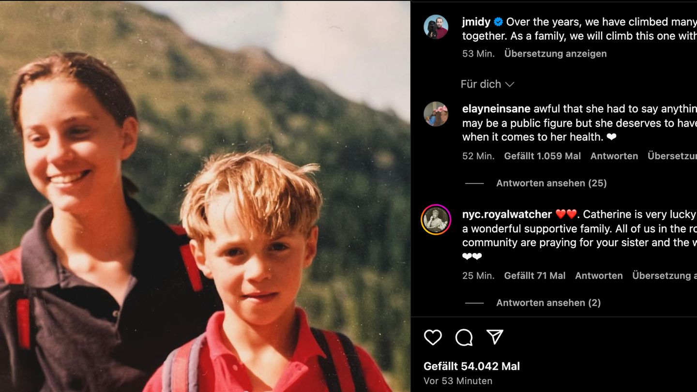Open nyc.royalwatcher username link
This screenshot has height=392, width=697.
(507, 214)
